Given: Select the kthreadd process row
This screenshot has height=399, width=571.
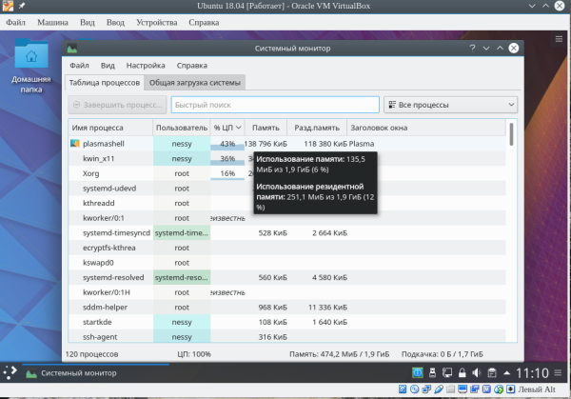Looking at the screenshot, I should 287,203.
